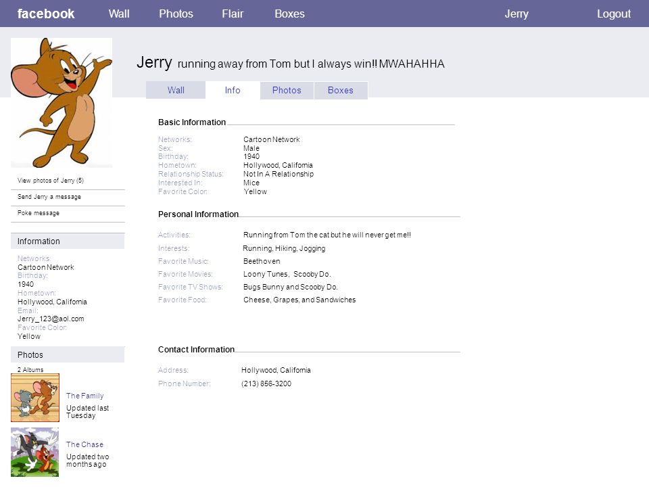649x487 pixels.
Task: Click Favorite Food Cheese, Grapes, and Sandwiches
Action: click(299, 300)
